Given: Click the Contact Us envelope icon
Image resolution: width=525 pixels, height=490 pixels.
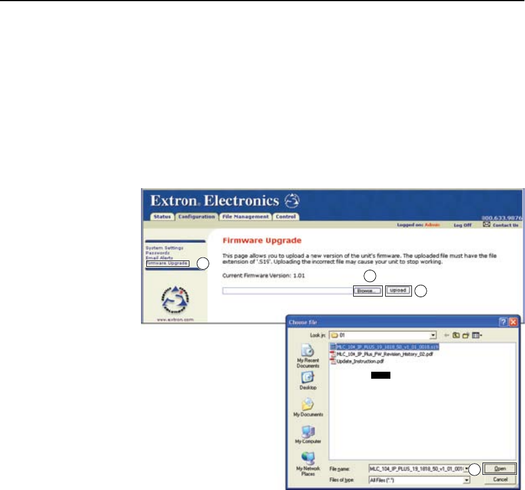Looking at the screenshot, I should (487, 224).
